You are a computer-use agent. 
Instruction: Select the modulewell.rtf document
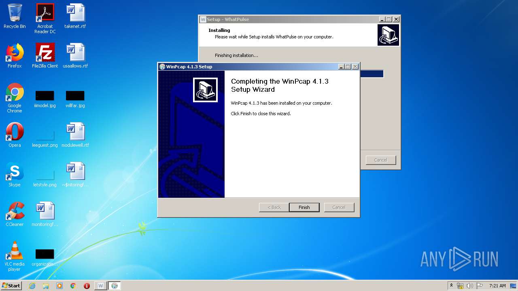pyautogui.click(x=75, y=135)
